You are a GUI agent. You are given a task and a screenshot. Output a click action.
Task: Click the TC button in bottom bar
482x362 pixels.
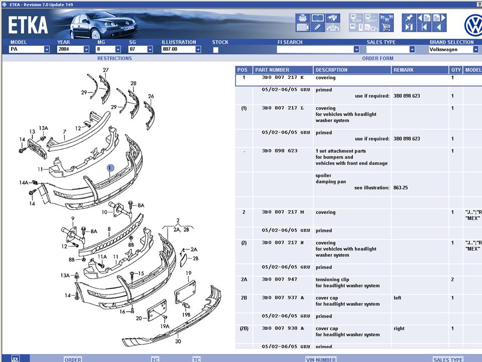pyautogui.click(x=196, y=359)
